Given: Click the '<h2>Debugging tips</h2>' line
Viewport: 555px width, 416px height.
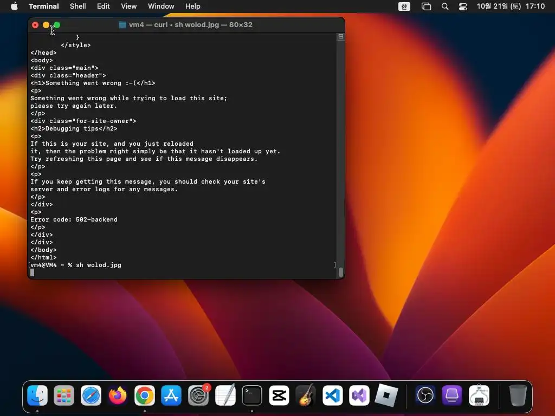Looking at the screenshot, I should point(74,128).
